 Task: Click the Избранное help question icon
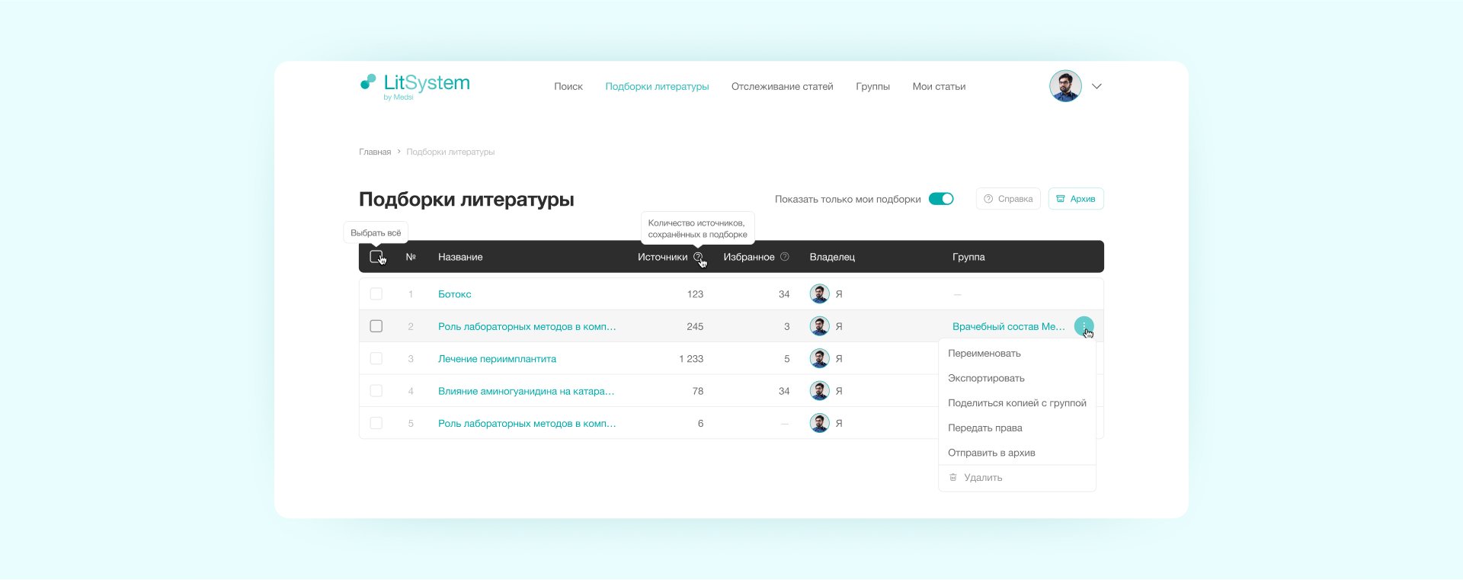(785, 257)
